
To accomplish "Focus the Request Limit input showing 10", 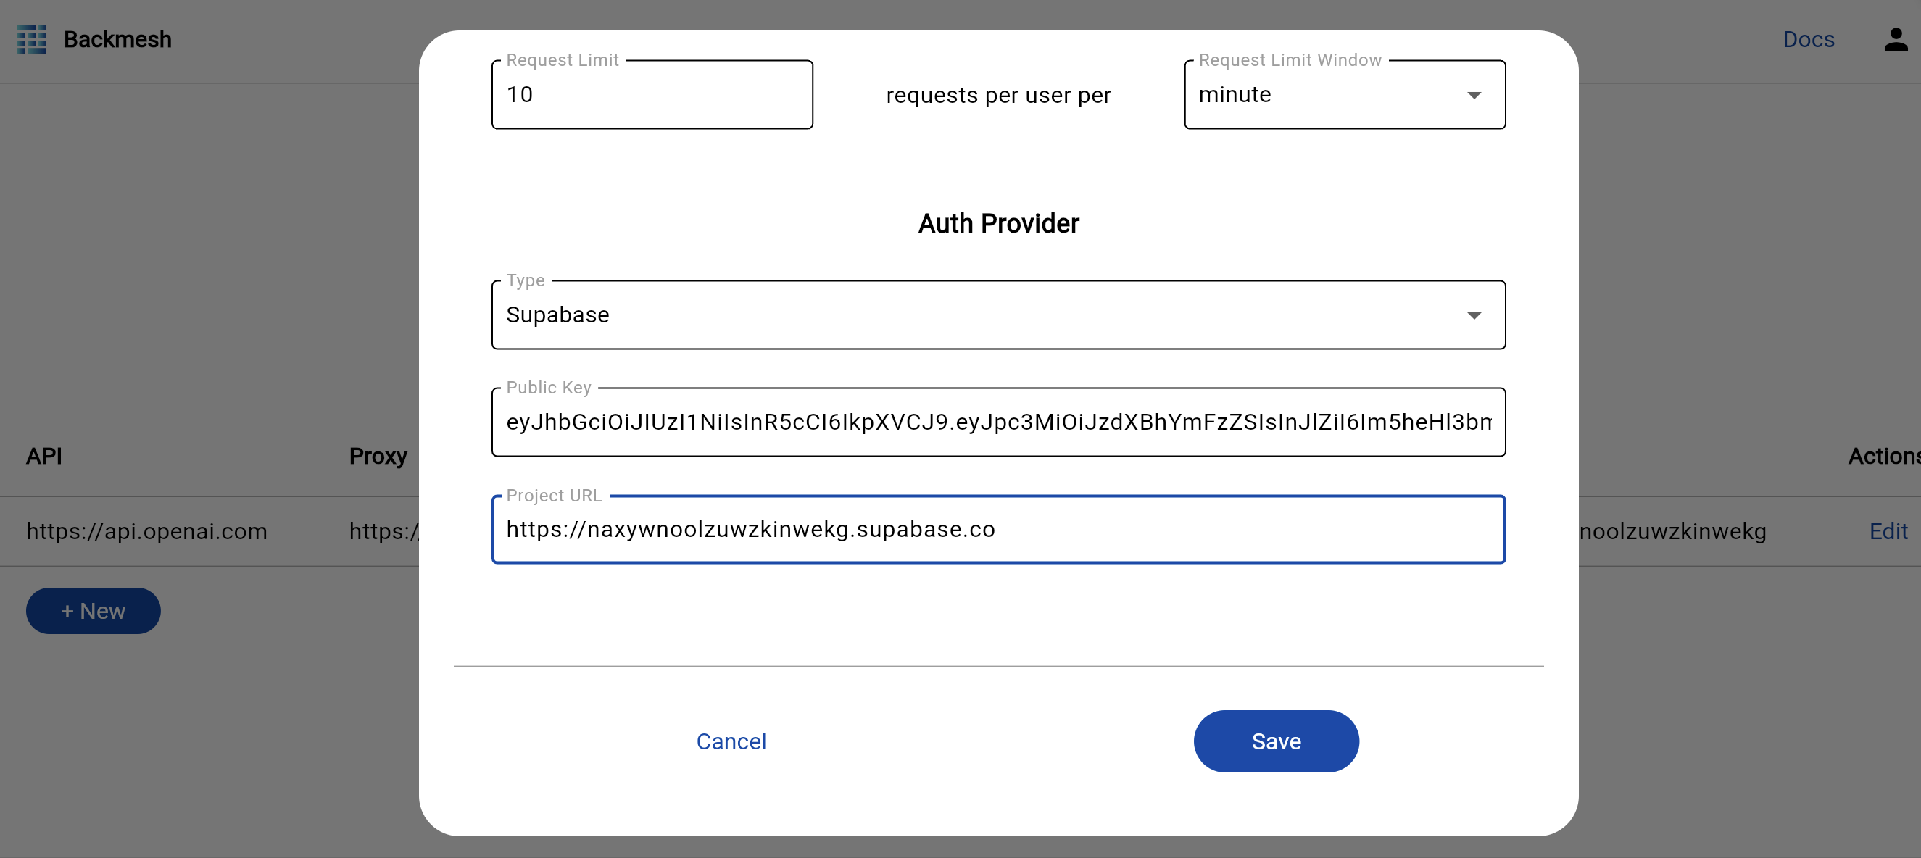I will pos(652,94).
